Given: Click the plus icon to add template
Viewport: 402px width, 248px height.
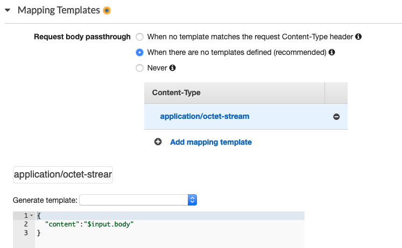Looking at the screenshot, I should 158,141.
